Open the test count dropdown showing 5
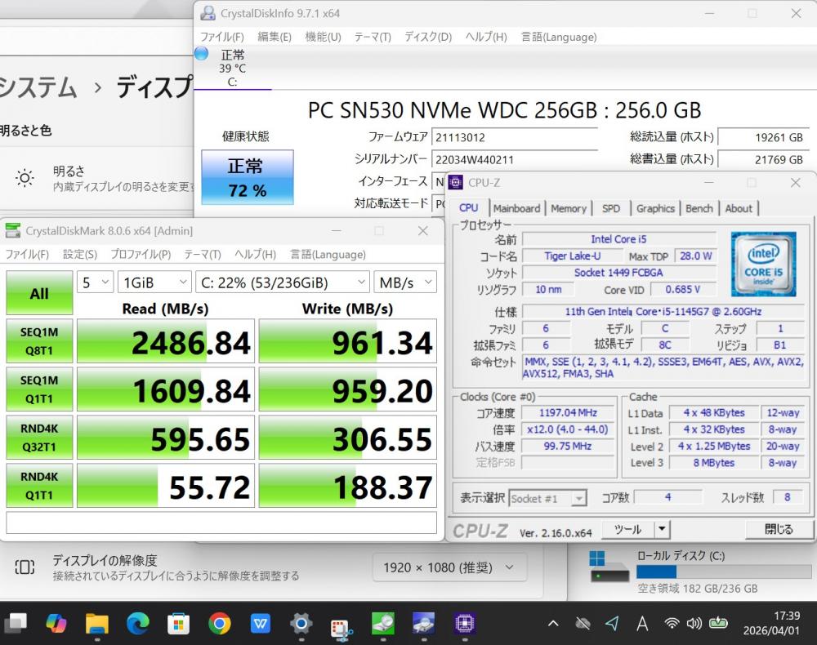Image resolution: width=817 pixels, height=645 pixels. (x=96, y=282)
